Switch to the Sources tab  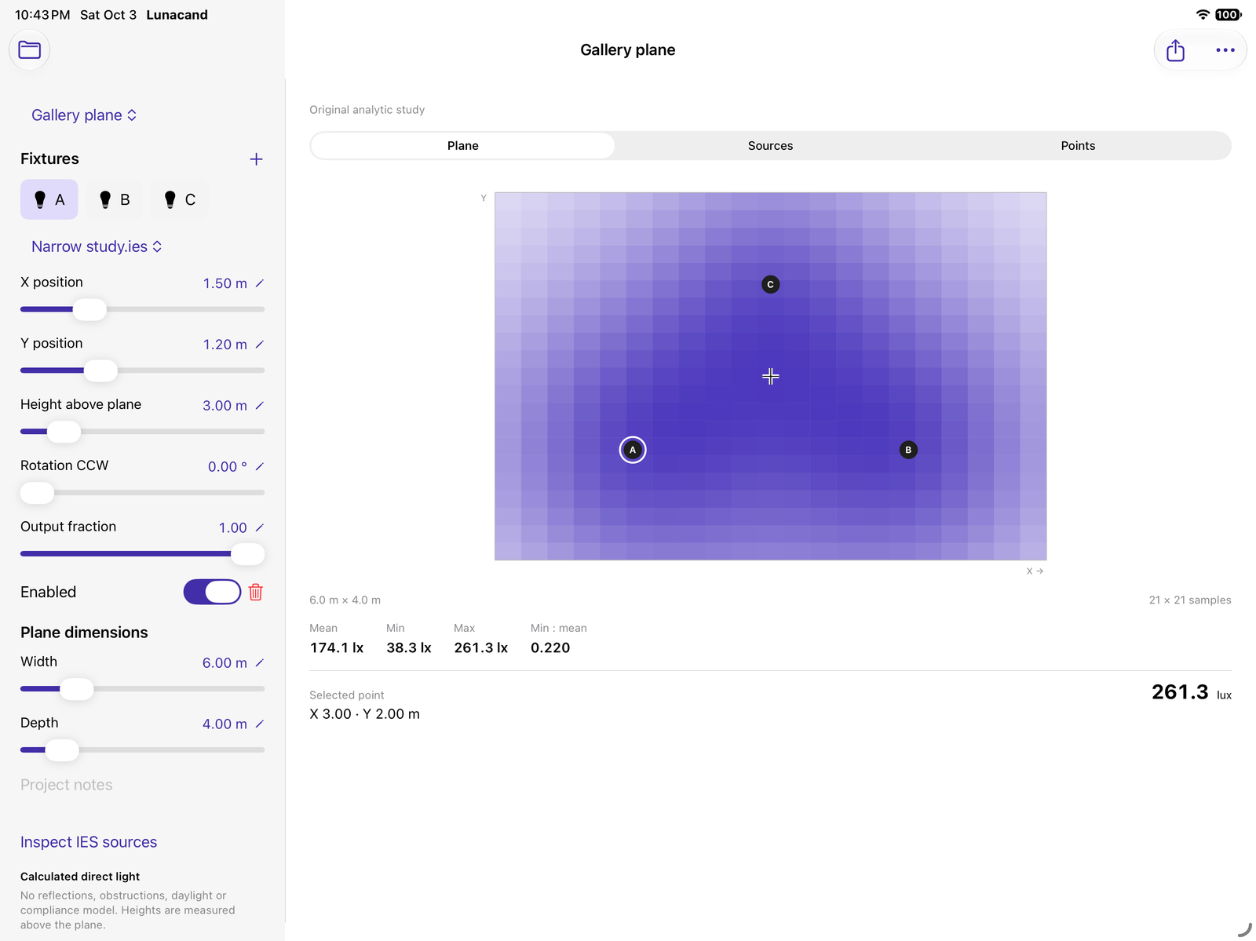[x=770, y=146]
